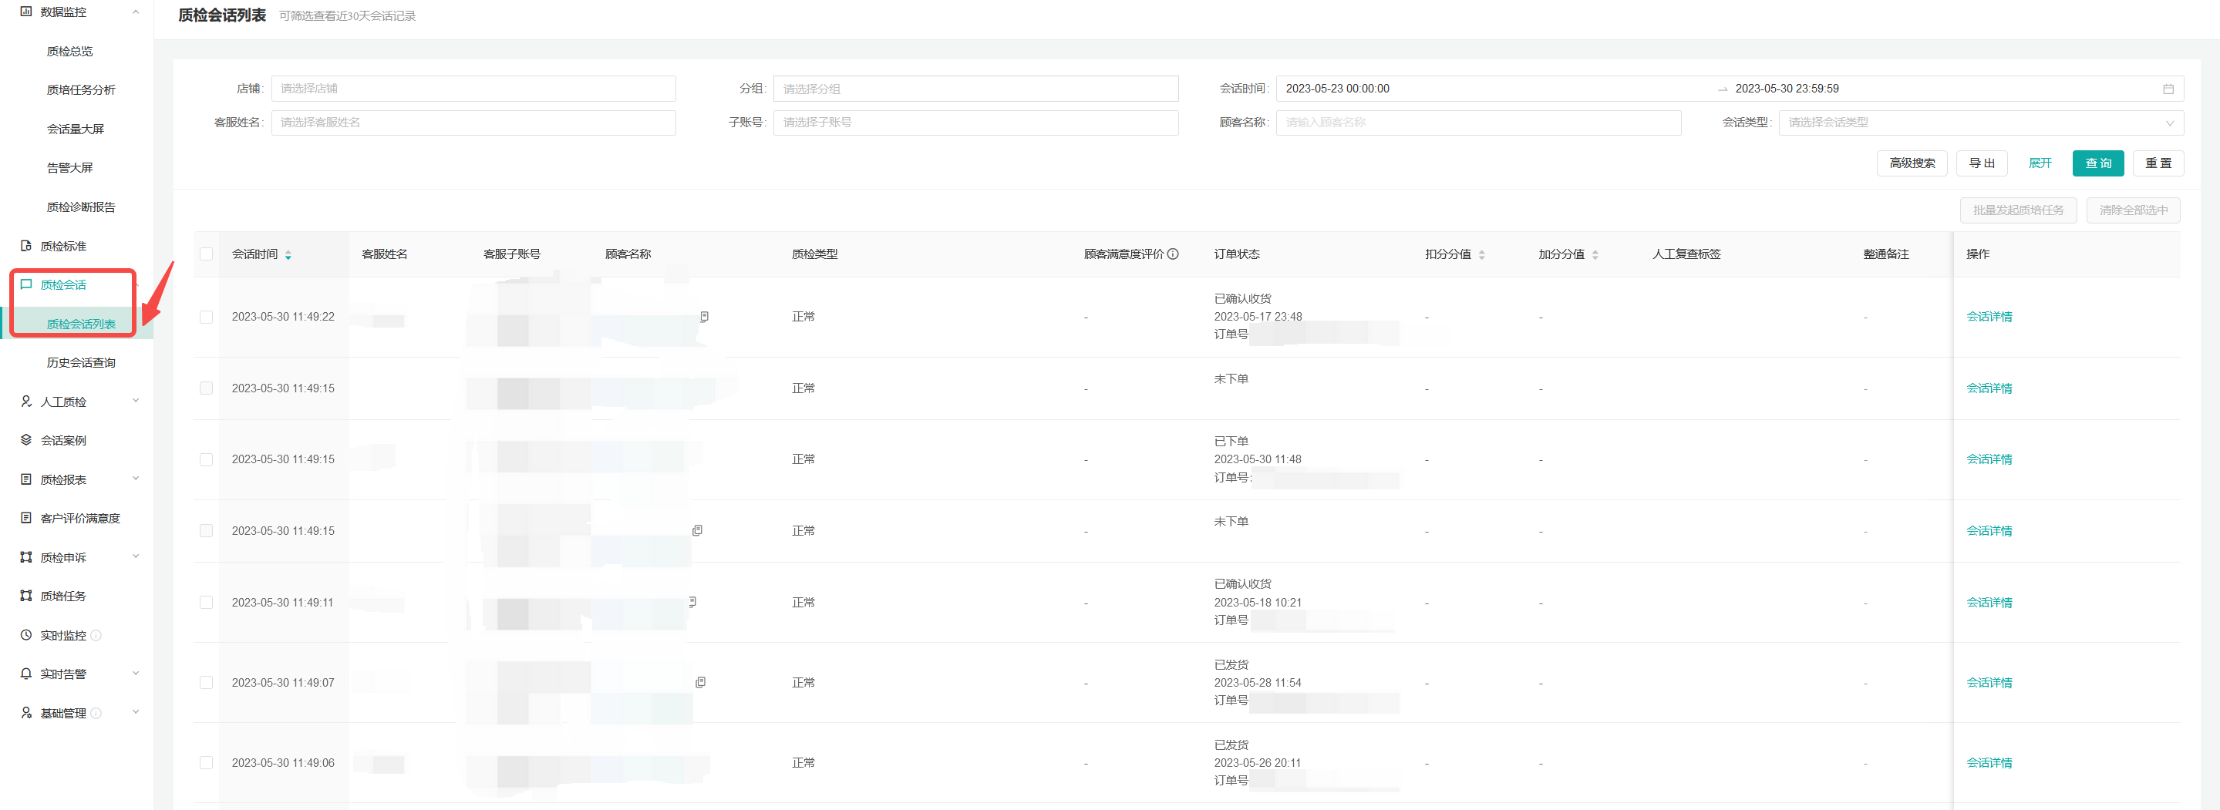Click start date 2023-05-23 00:00:00

pyautogui.click(x=1336, y=89)
